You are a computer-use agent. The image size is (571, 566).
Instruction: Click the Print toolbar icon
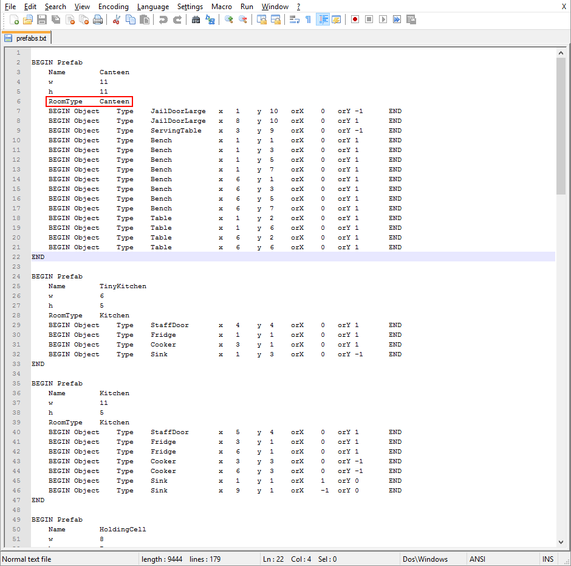(98, 19)
